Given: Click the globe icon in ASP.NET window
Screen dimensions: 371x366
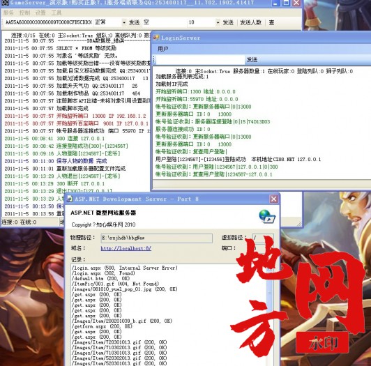Looking at the screenshot, I should pos(266,216).
